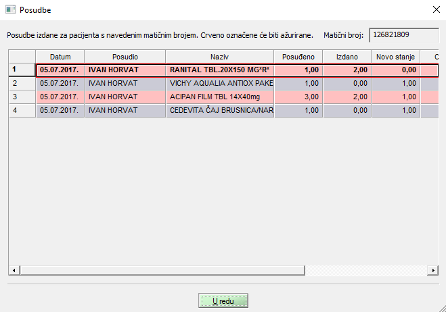This screenshot has height=312, width=446.
Task: Click Izdano value 0,00 in CEDEVITA row
Action: (x=347, y=111)
